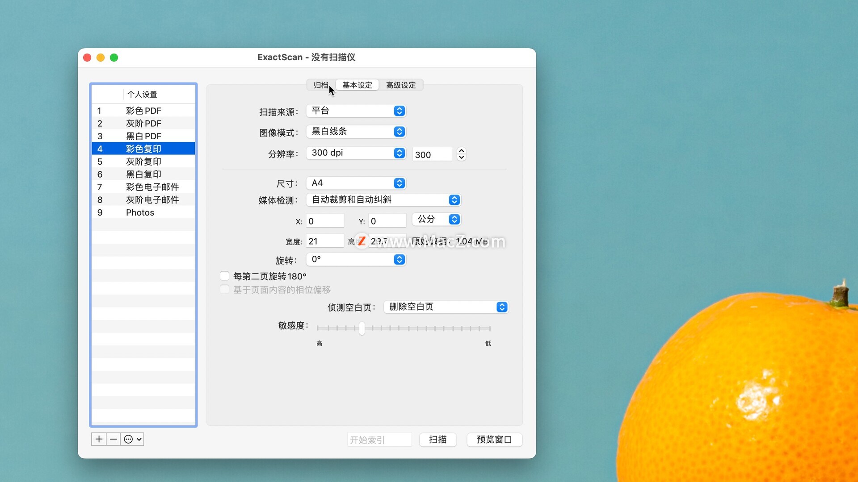Open the profile actions ellipsis menu
858x482 pixels.
tap(132, 439)
